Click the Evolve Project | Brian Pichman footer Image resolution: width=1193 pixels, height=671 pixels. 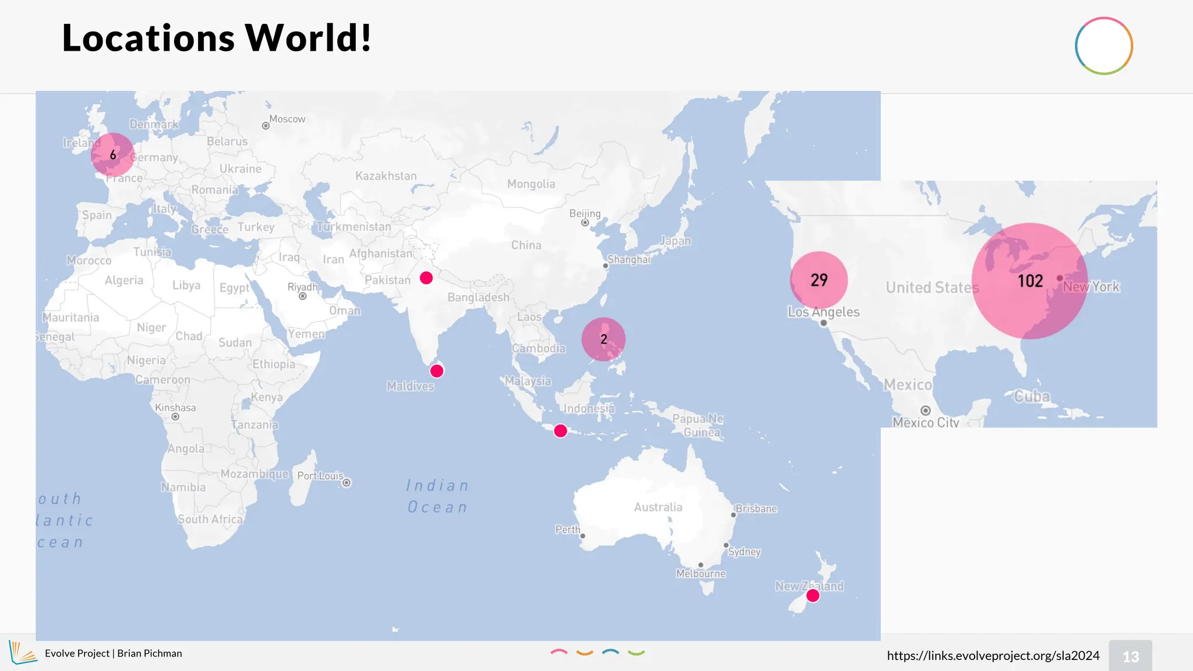114,654
